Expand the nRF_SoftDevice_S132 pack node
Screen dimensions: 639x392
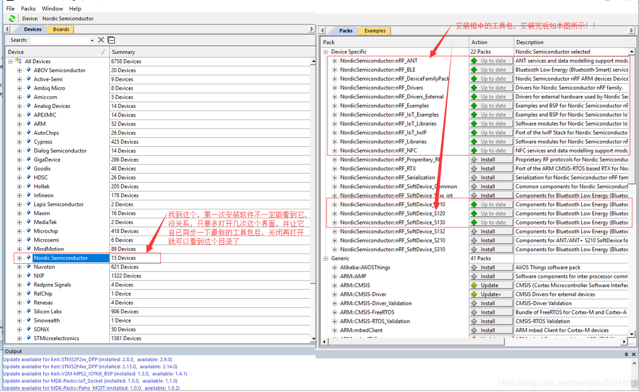tap(335, 232)
